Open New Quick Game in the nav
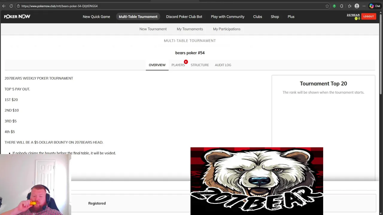383x215 pixels. [96, 17]
